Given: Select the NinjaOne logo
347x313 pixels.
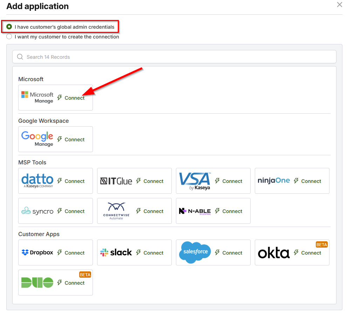Looking at the screenshot, I should click(274, 181).
